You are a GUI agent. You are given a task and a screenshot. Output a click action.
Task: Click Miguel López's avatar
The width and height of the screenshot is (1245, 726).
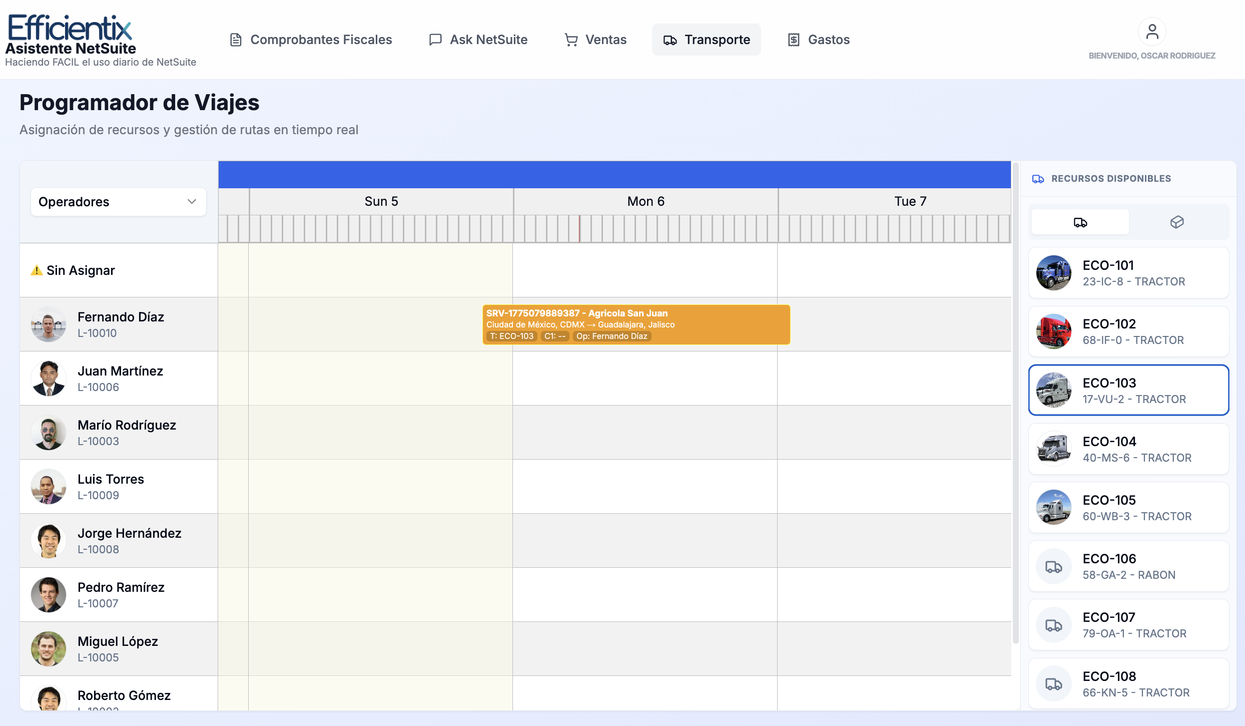coord(49,649)
